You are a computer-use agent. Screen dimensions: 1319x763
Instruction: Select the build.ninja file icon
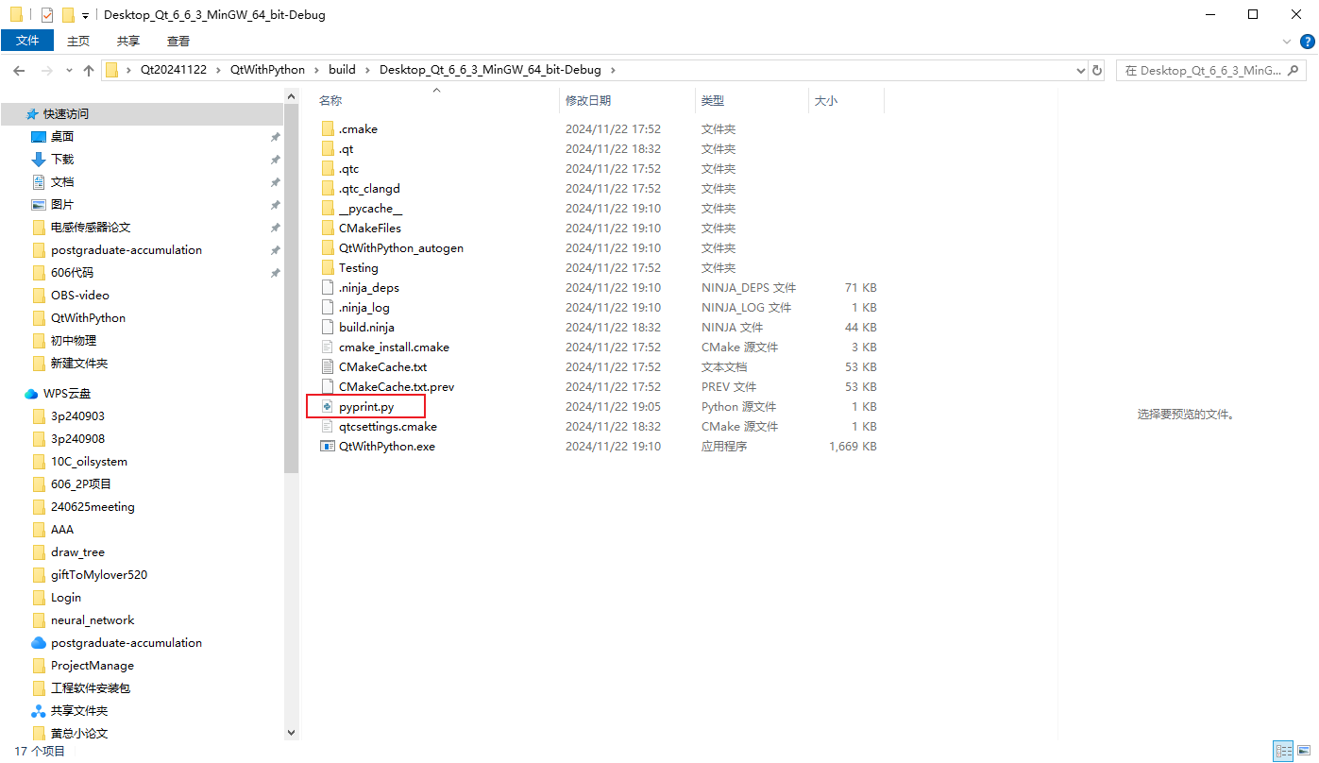328,327
